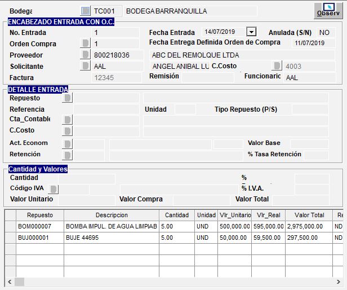This screenshot has width=347, height=290.
Task: Click the Cantidad column header
Action: click(x=177, y=215)
